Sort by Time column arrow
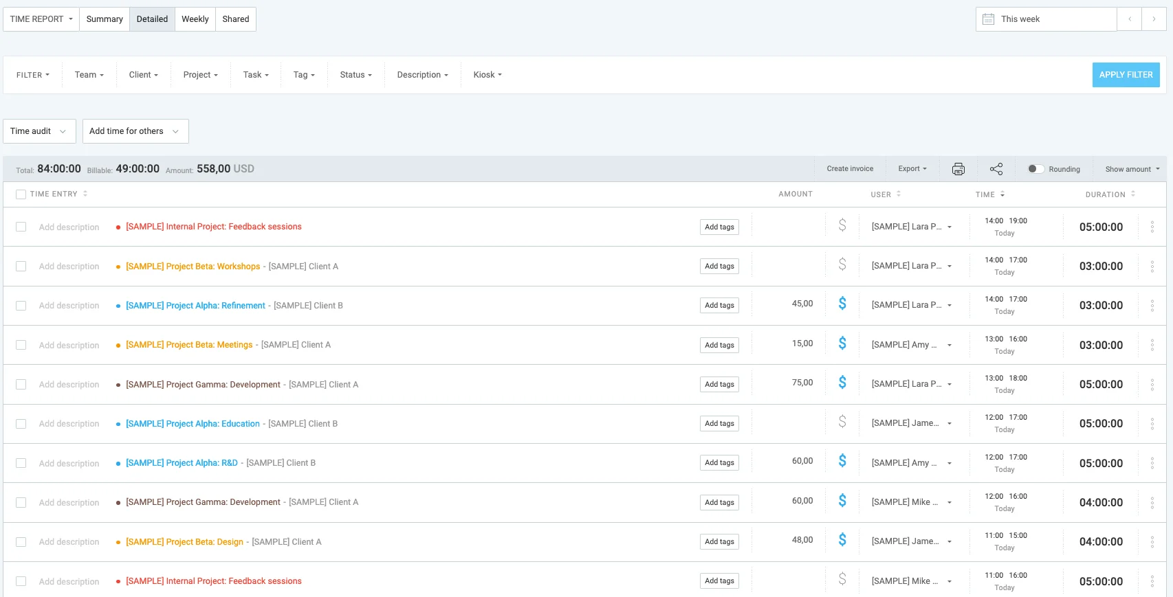 point(1002,194)
